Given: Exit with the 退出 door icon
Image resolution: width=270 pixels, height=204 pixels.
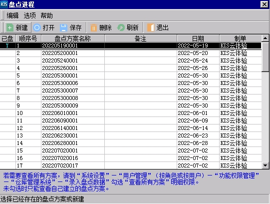Looking at the screenshot, I should click(151, 27).
